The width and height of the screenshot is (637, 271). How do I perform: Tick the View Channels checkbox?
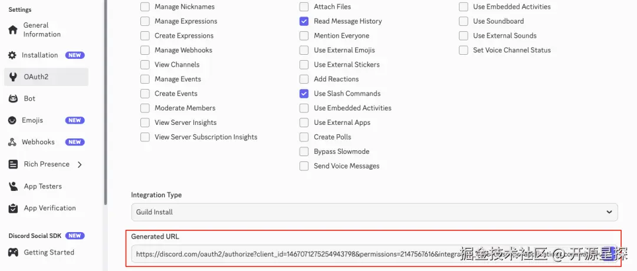[x=145, y=64]
